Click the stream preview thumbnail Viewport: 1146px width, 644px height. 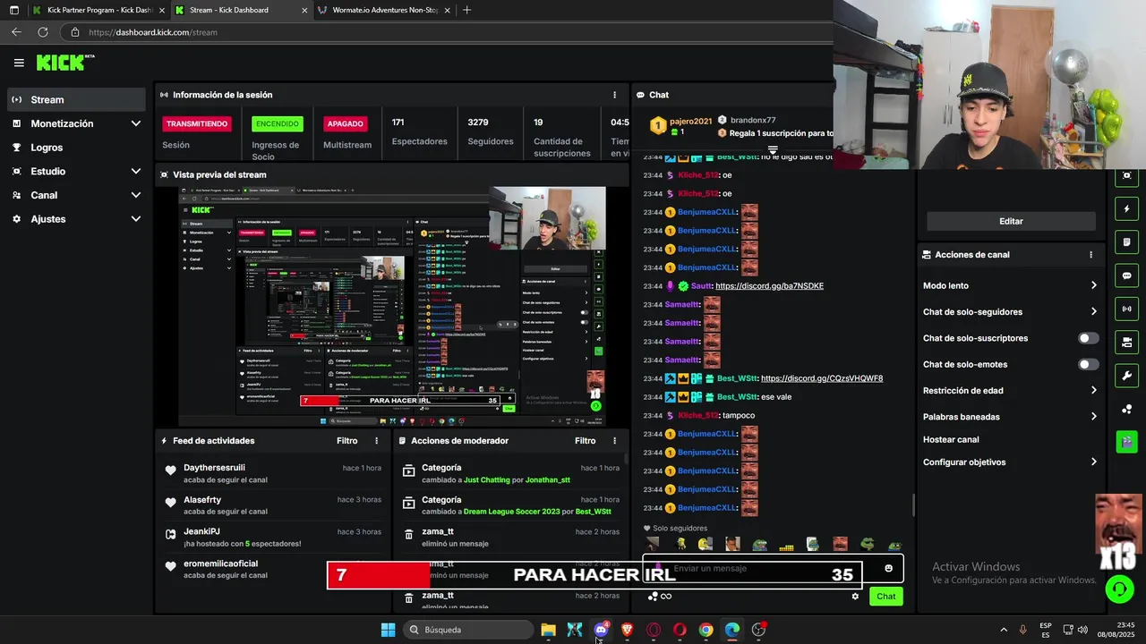[x=391, y=307]
